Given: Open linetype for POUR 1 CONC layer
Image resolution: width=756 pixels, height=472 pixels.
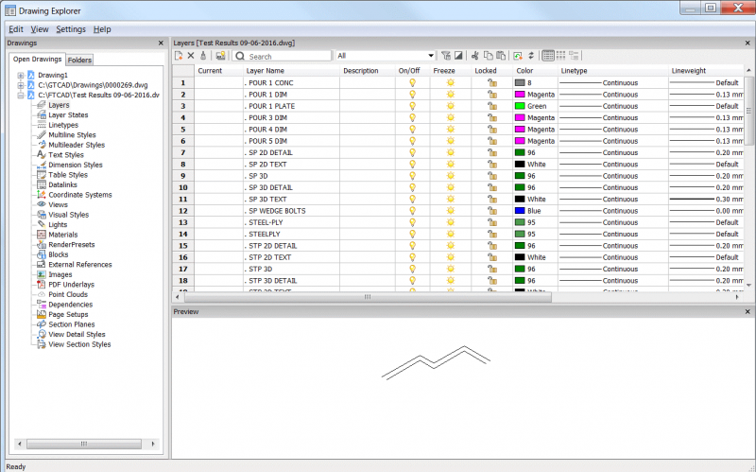Looking at the screenshot, I should pos(612,83).
